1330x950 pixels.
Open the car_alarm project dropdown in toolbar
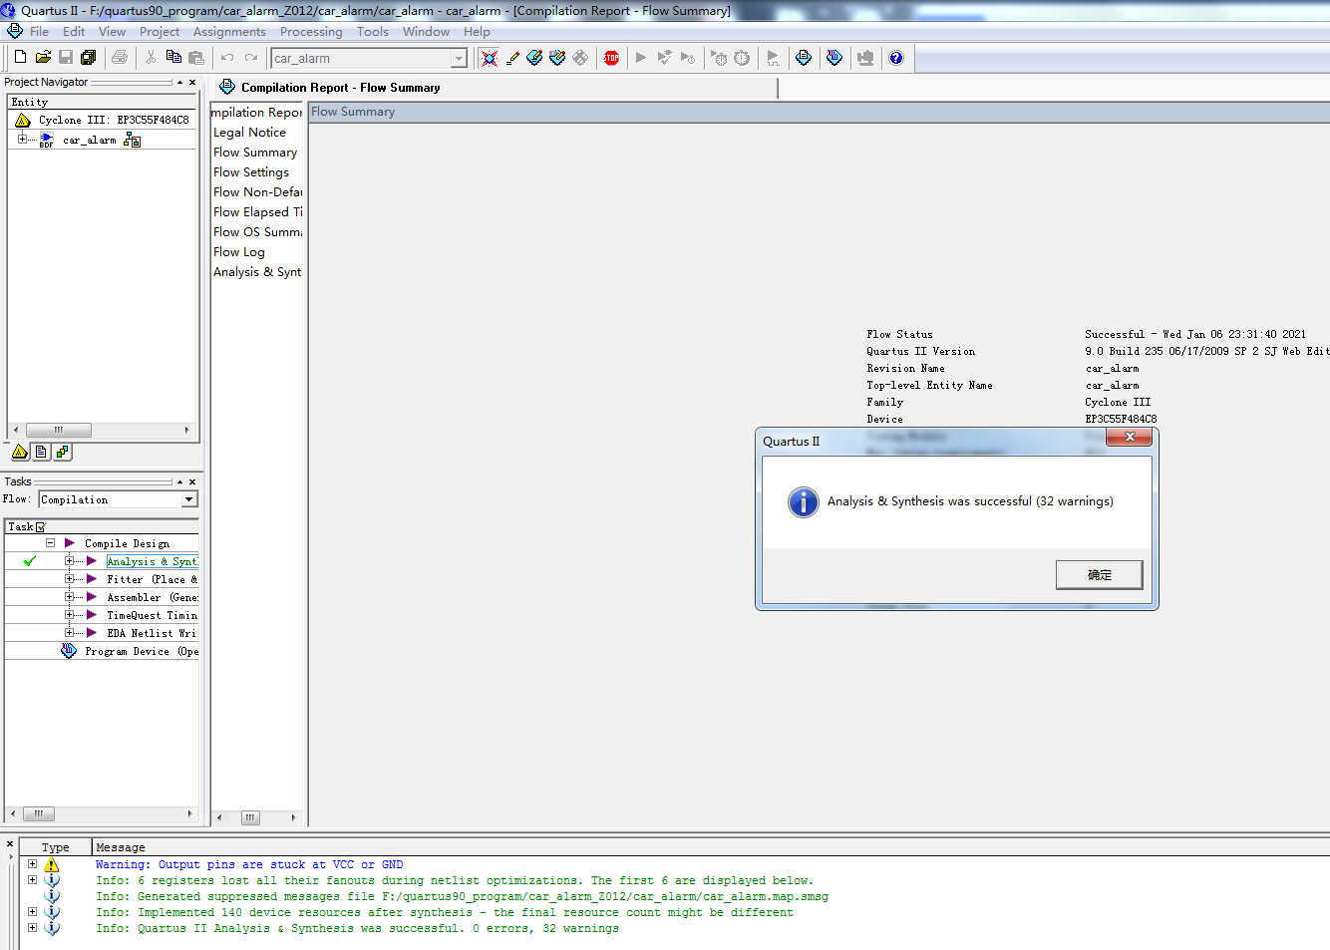coord(459,58)
